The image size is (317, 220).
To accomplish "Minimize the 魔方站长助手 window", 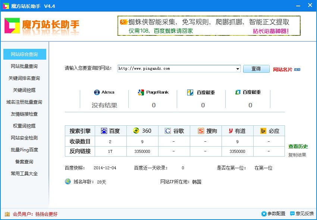I will [298, 6].
